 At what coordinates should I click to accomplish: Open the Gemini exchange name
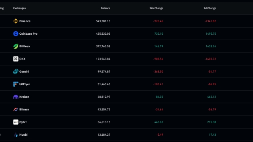[24, 71]
